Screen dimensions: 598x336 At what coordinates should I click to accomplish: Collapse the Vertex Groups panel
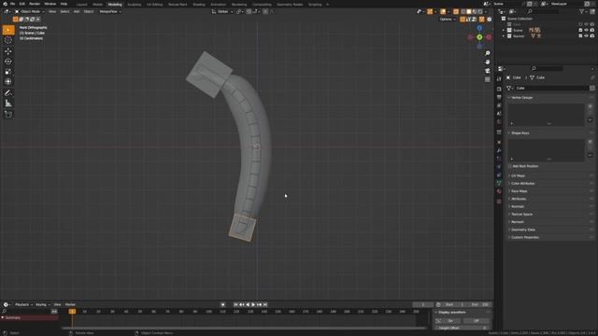[x=521, y=97]
